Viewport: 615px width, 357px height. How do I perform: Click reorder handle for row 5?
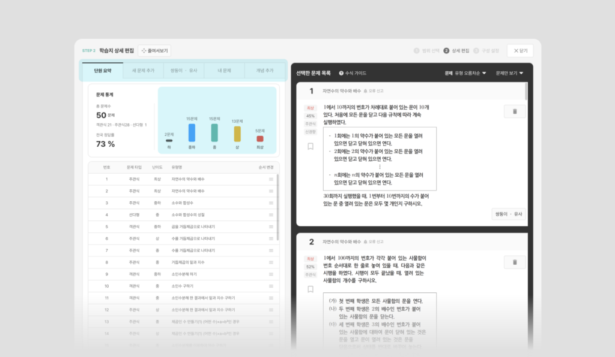(271, 227)
